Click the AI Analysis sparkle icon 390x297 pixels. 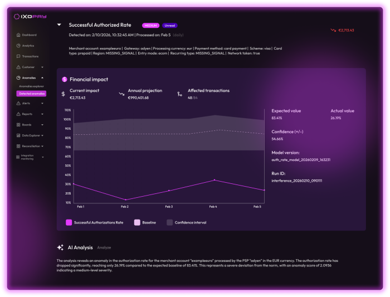60,247
